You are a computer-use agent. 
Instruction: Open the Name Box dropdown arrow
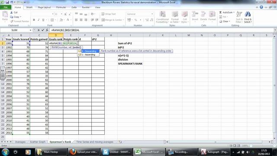[30, 30]
